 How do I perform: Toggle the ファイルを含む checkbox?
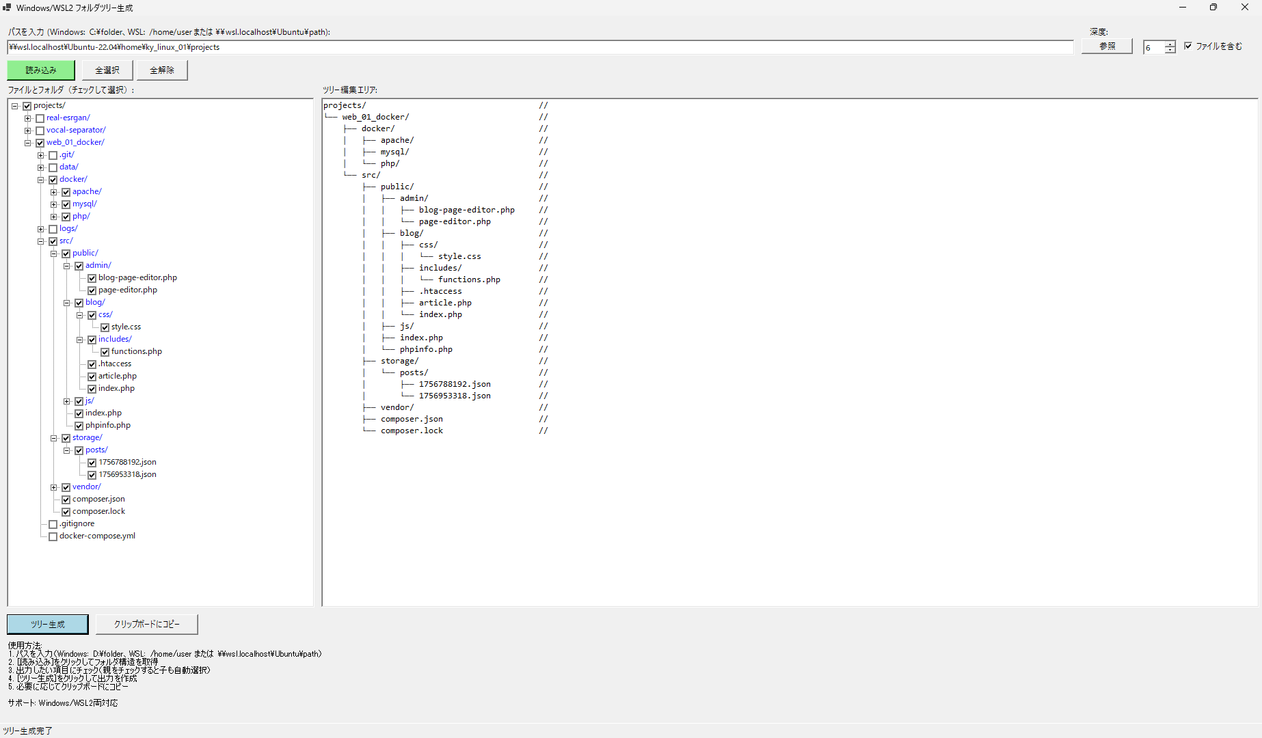click(x=1188, y=46)
